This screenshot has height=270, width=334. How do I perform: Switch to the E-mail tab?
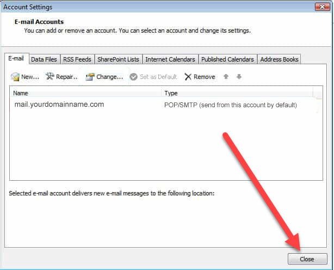click(16, 58)
